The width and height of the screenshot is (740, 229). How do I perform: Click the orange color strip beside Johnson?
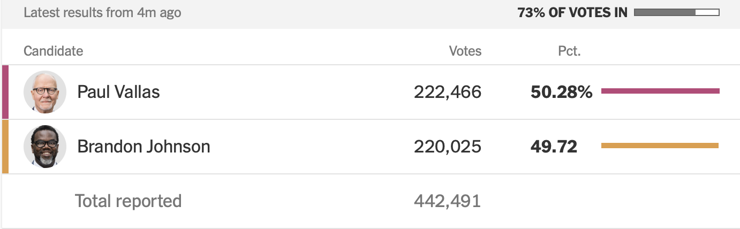[x=5, y=147]
